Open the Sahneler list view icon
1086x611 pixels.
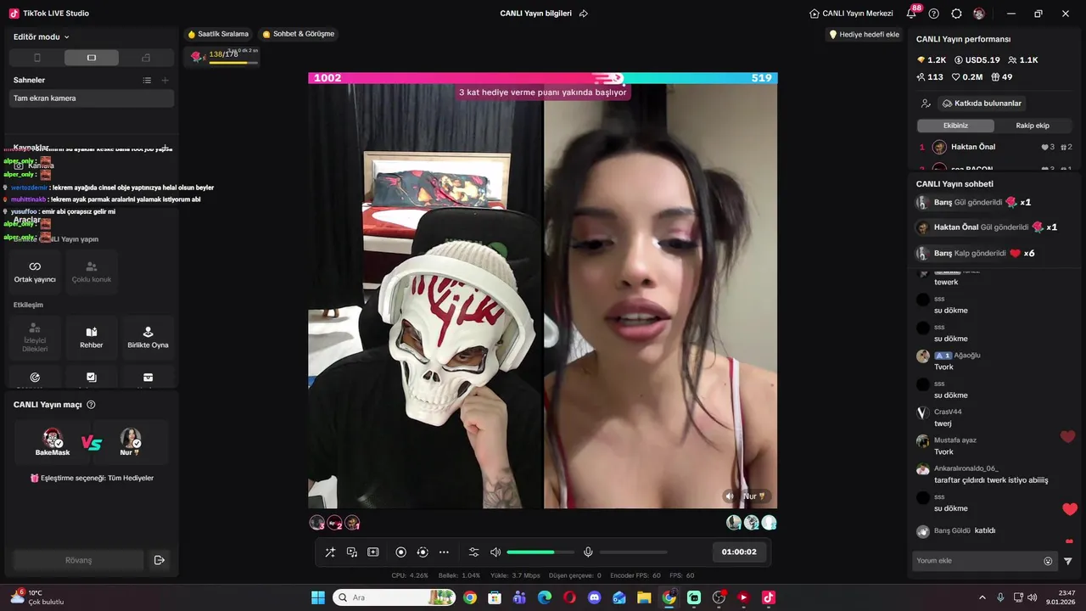(x=147, y=80)
